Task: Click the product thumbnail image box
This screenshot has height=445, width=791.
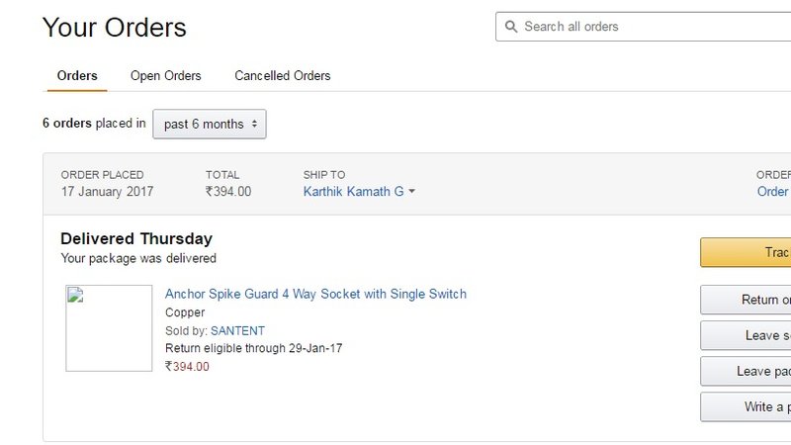Action: tap(109, 328)
